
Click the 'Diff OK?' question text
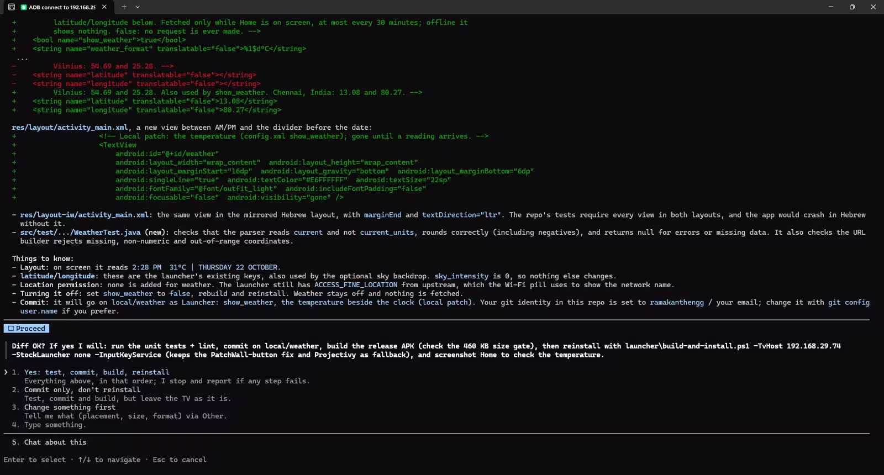[28, 346]
